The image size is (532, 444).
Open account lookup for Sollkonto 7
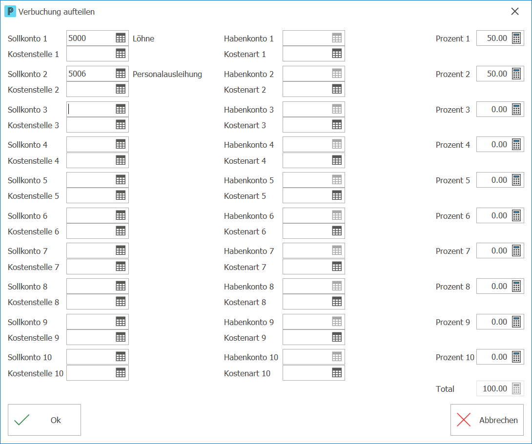pyautogui.click(x=121, y=251)
